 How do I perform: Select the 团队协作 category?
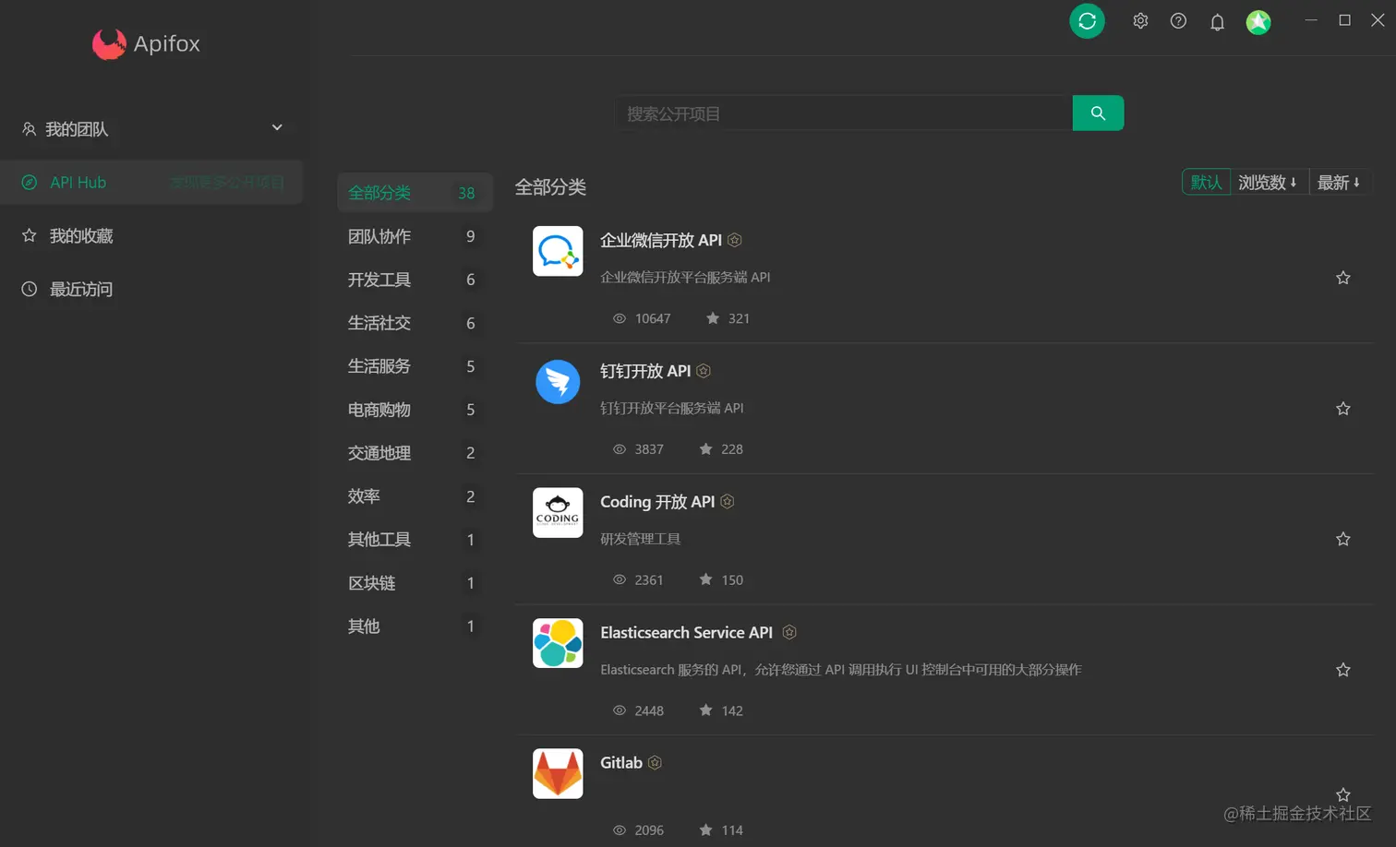pos(415,236)
